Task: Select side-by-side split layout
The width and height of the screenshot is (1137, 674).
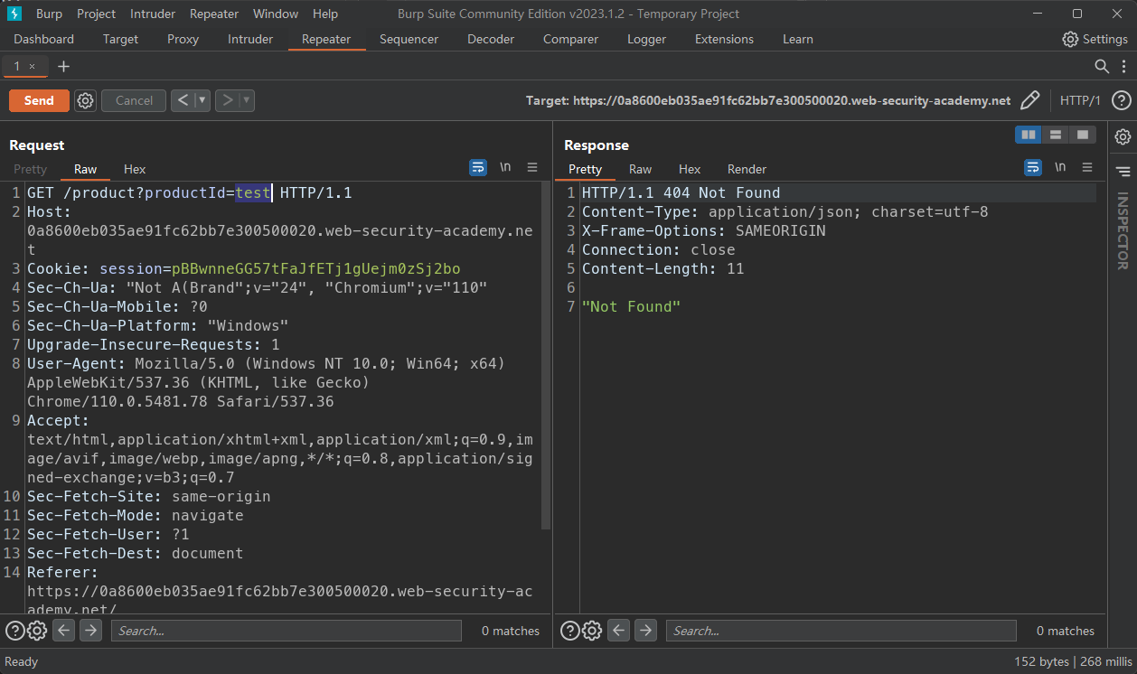Action: (x=1029, y=135)
